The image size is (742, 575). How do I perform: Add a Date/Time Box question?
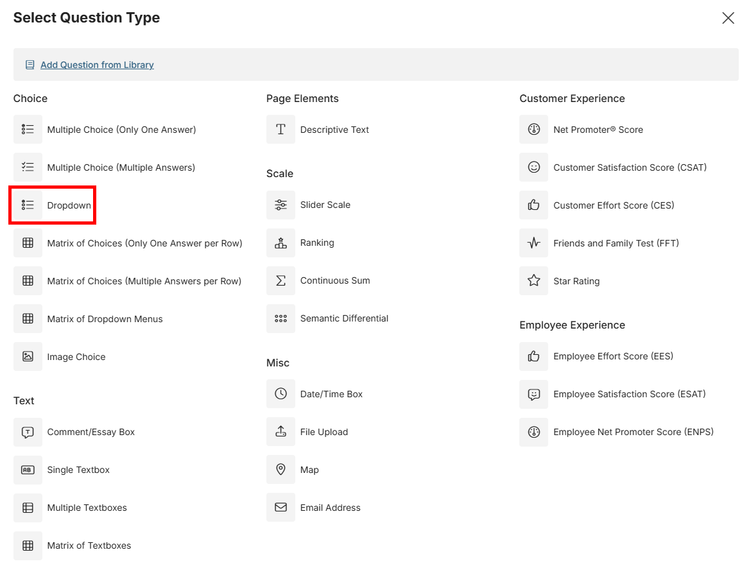tap(331, 394)
